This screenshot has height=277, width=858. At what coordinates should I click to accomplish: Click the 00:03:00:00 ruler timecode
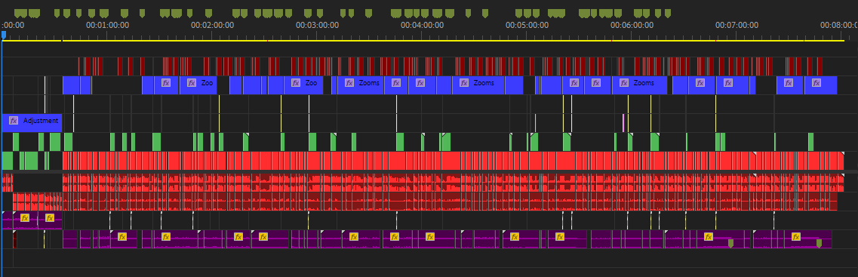tap(318, 25)
